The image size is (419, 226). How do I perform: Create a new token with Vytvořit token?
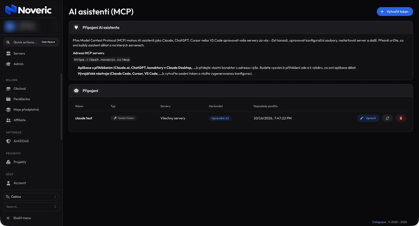pos(395,11)
